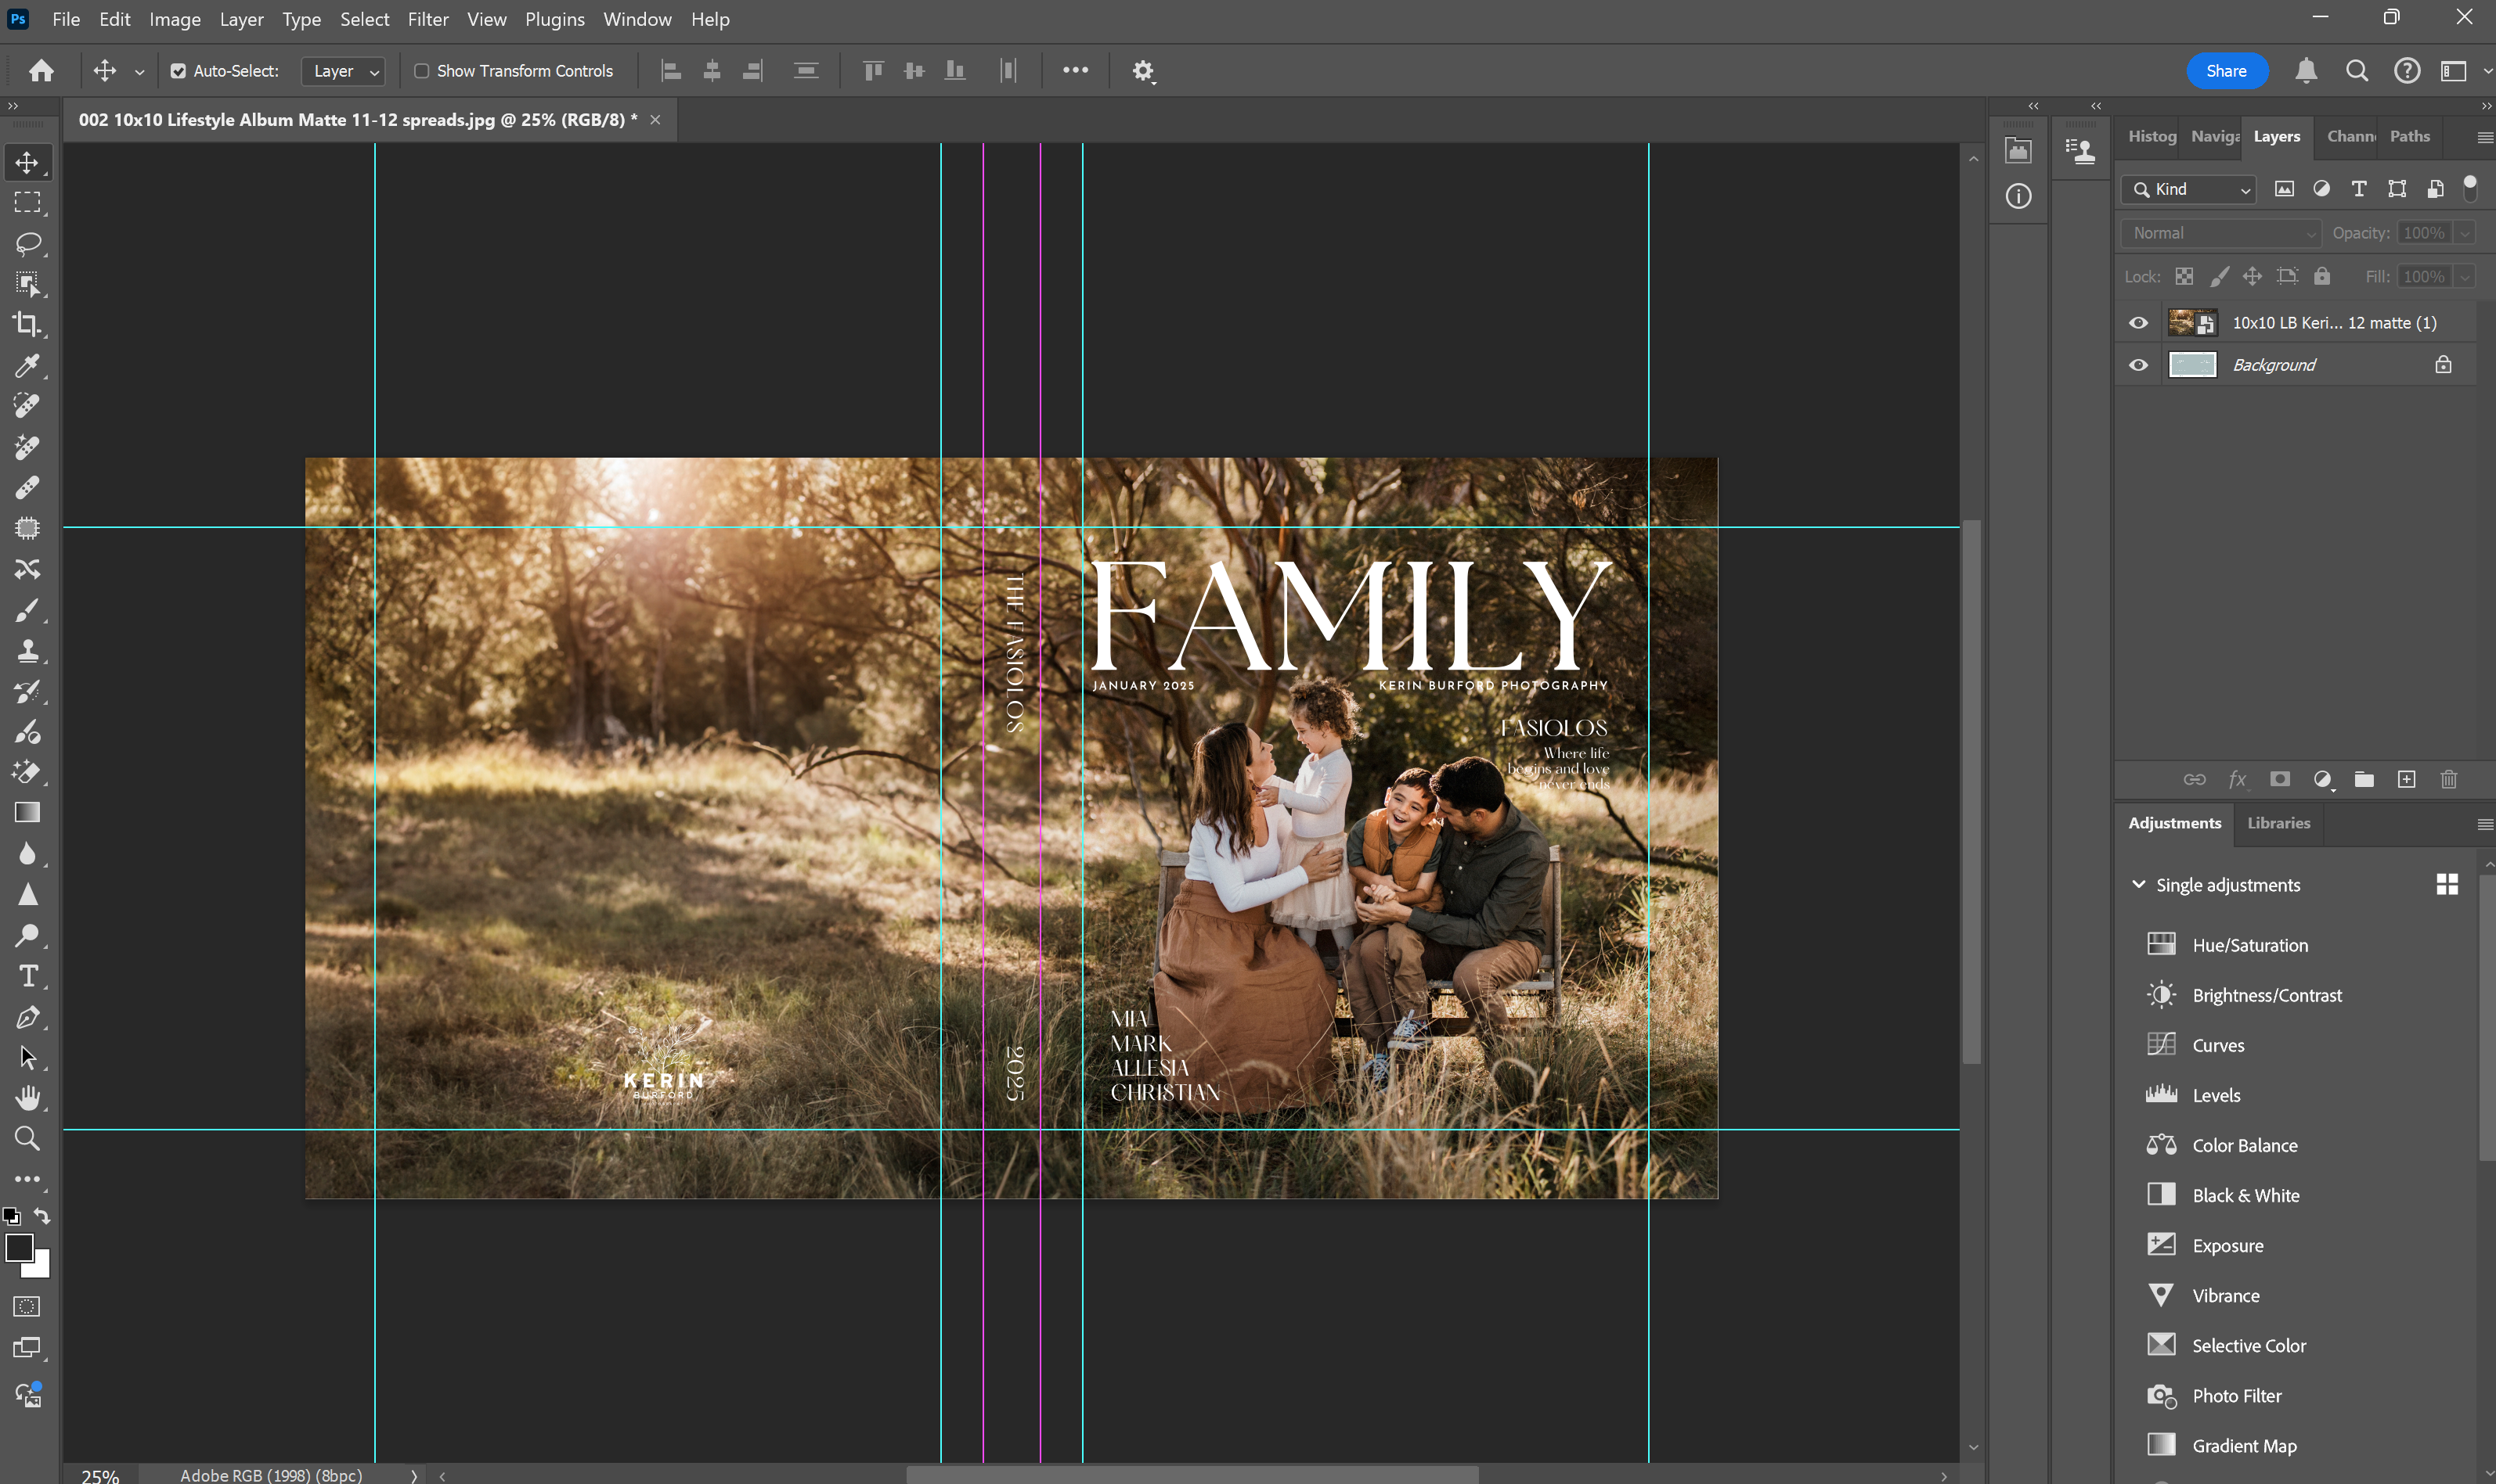Open the Image menu

[175, 19]
